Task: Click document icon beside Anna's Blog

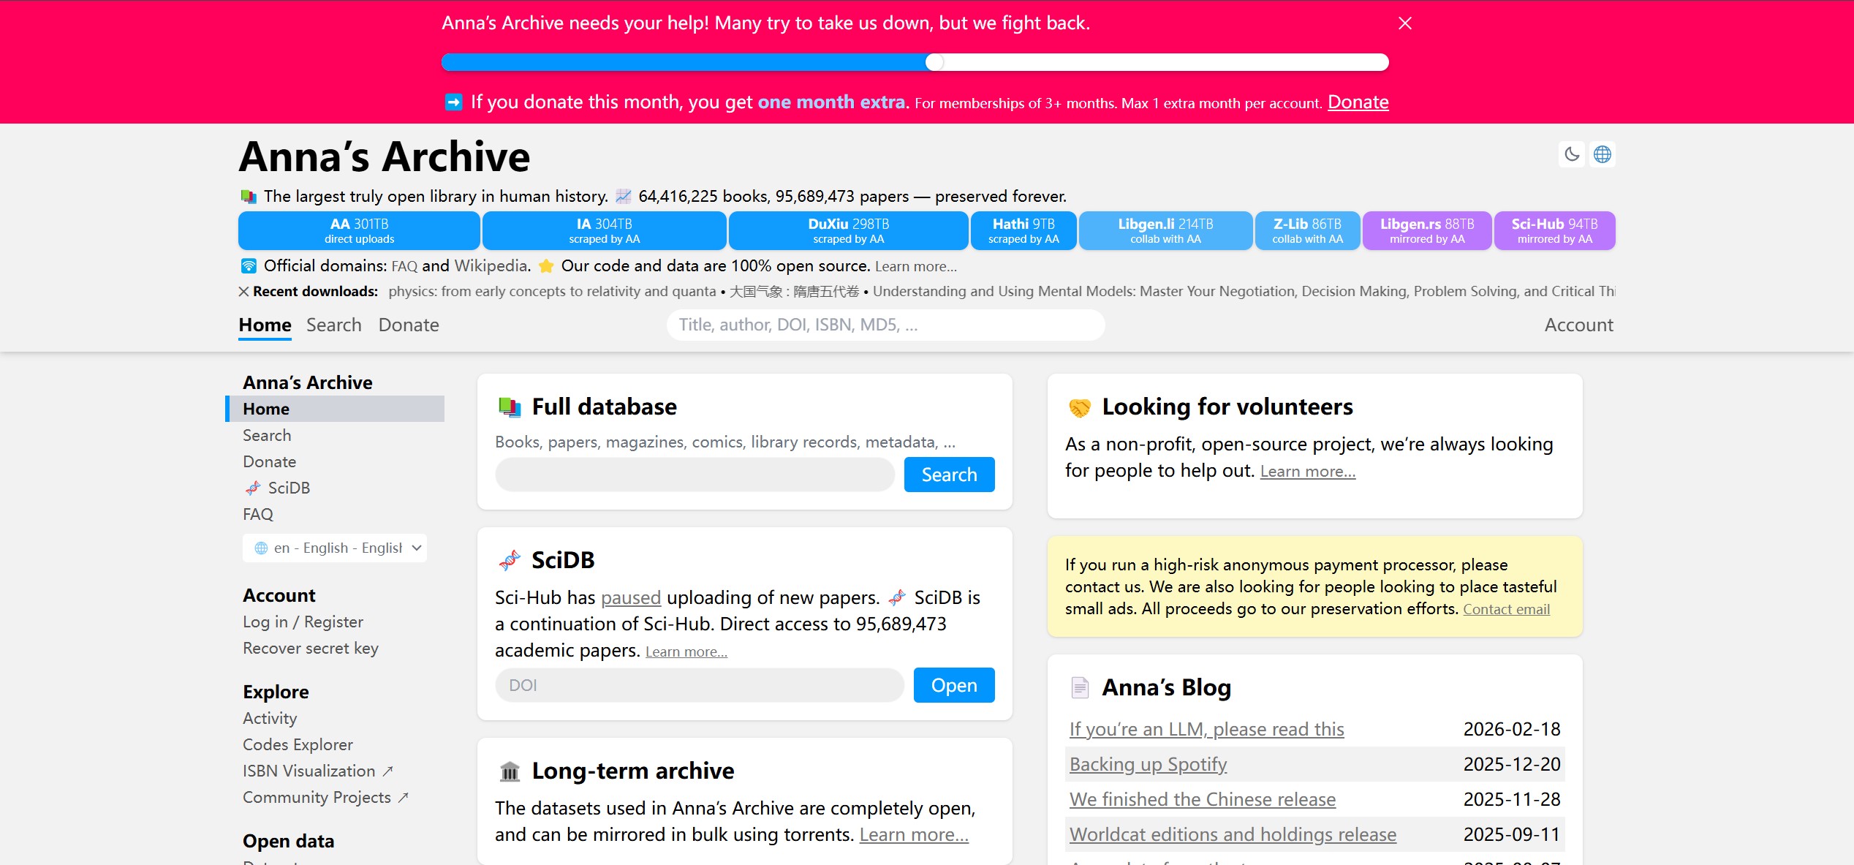Action: [x=1080, y=688]
